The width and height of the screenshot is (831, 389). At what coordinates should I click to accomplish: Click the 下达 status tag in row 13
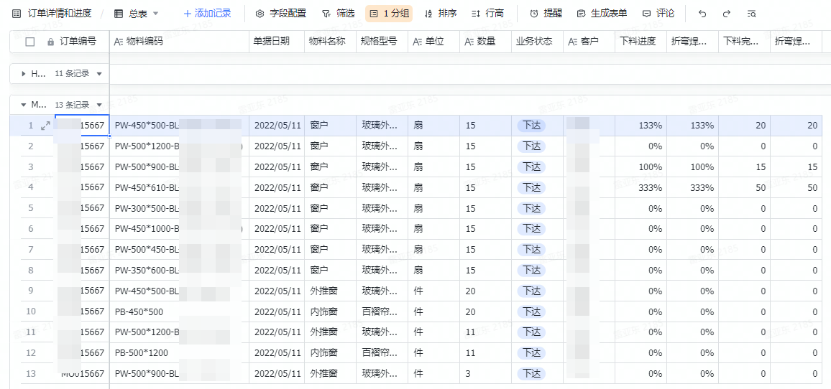531,374
